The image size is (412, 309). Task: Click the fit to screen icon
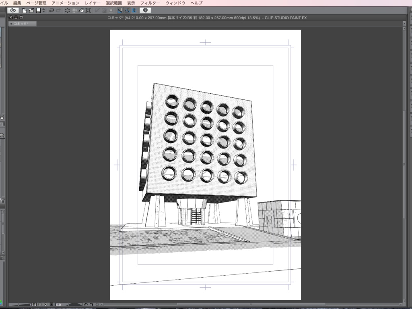tap(51, 305)
